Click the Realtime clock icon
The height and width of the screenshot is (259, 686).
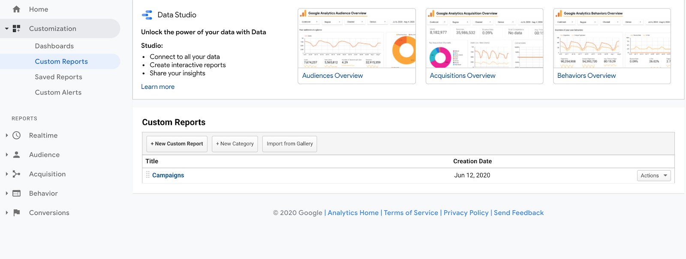pos(16,135)
